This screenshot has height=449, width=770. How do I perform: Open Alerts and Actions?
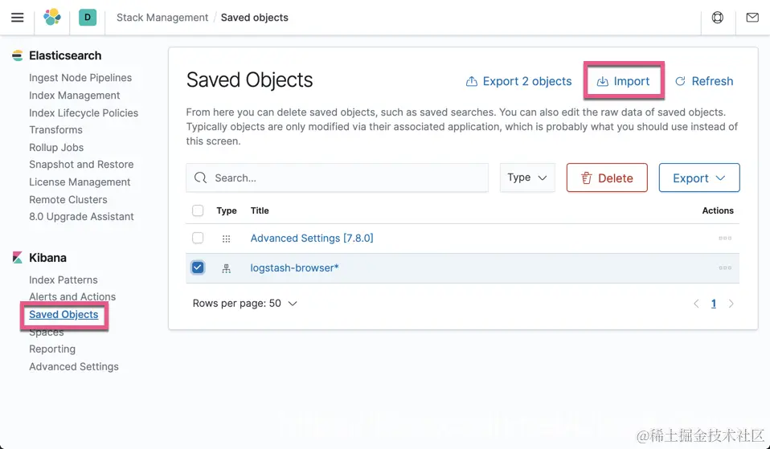(72, 297)
